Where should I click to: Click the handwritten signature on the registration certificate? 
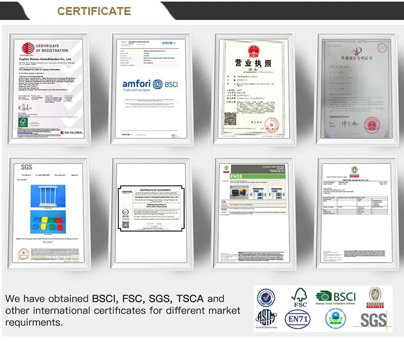point(25,107)
